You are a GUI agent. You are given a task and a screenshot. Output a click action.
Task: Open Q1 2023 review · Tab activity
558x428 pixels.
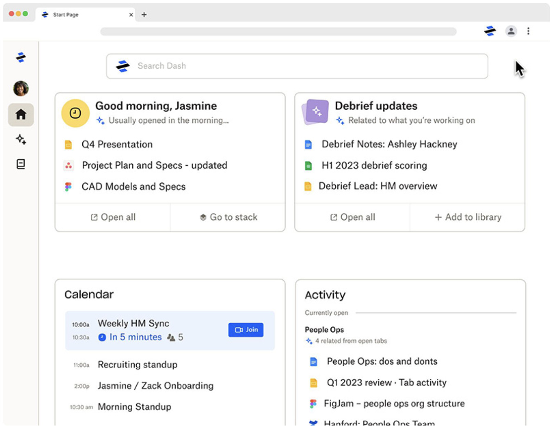pyautogui.click(x=386, y=383)
